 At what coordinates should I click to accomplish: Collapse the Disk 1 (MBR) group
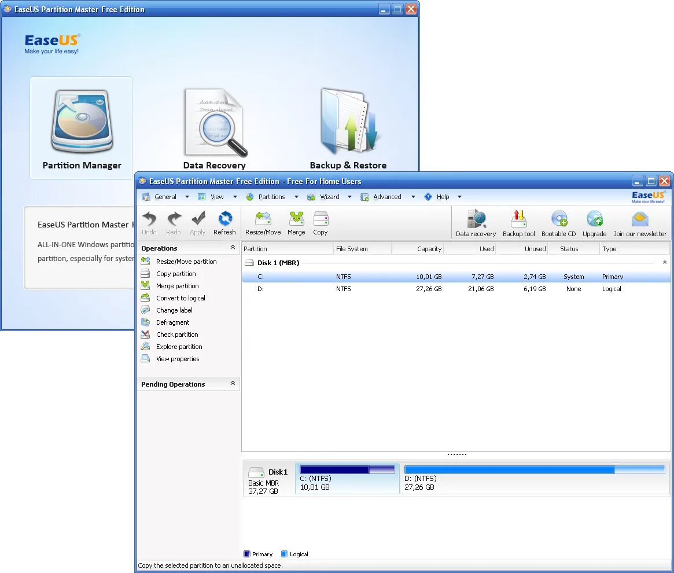point(665,262)
